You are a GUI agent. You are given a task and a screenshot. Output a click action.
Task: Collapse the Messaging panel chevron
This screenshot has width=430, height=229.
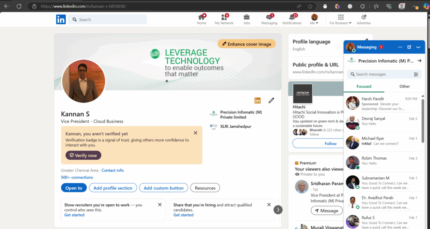tap(418, 47)
